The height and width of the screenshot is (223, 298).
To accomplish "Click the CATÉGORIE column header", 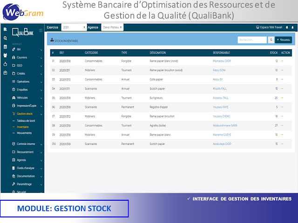I will (91, 52).
